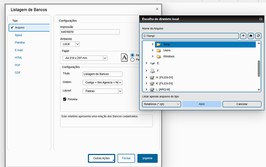Viewport: 266px width, 167px height.
Task: Click the F: disc drive icon
Action: coord(153,71)
